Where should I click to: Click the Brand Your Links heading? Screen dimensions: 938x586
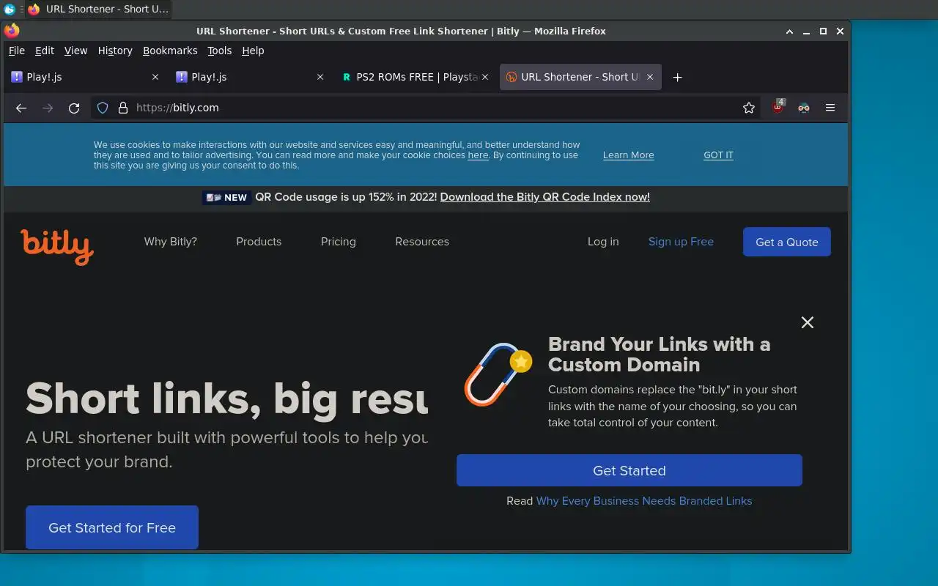click(x=660, y=355)
